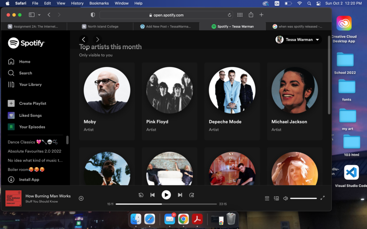Play the current podcast episode
The image size is (367, 229).
[x=166, y=195]
